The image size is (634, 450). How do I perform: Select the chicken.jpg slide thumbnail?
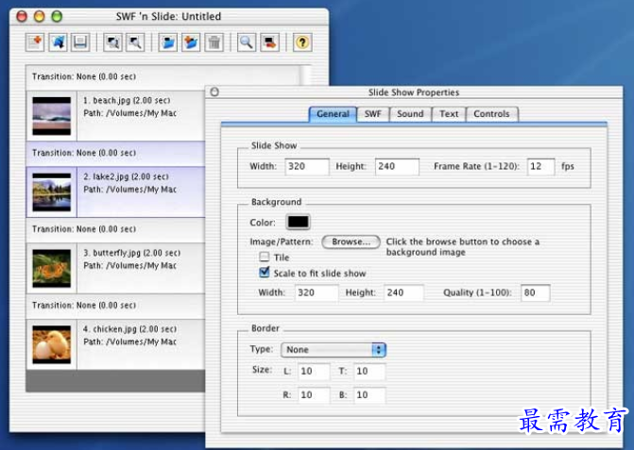pos(51,344)
